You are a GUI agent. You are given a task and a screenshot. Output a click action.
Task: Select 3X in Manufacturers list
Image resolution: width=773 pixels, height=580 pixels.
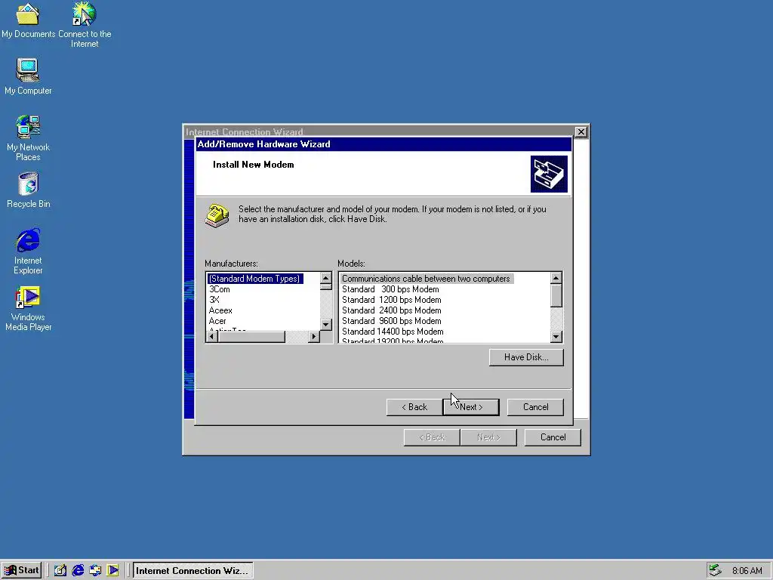pos(214,300)
